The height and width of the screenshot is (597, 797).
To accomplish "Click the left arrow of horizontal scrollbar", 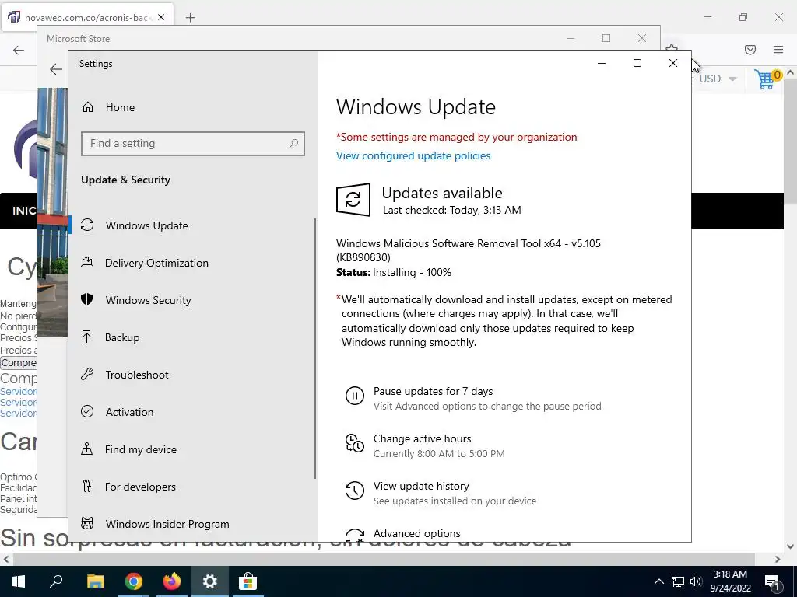I will tap(6, 560).
